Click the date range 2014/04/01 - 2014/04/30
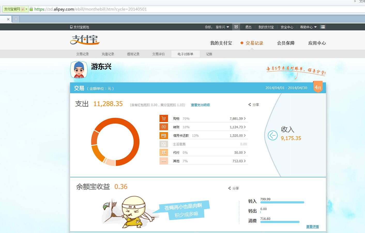 [286, 88]
